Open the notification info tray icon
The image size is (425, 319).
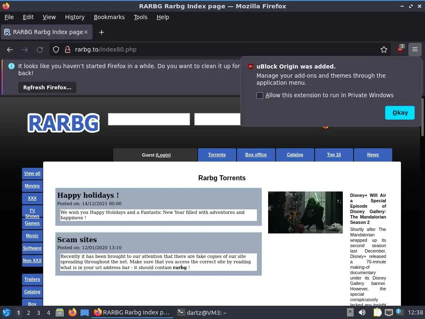(x=400, y=312)
